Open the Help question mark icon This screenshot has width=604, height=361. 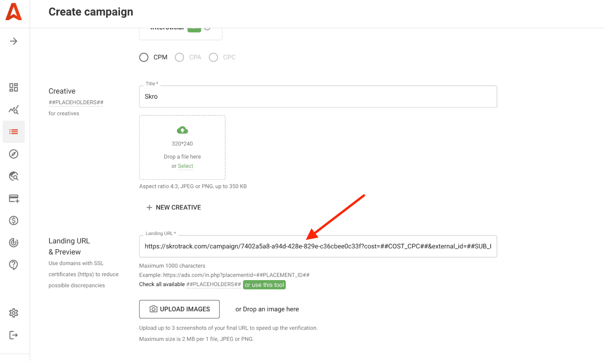[x=14, y=264]
